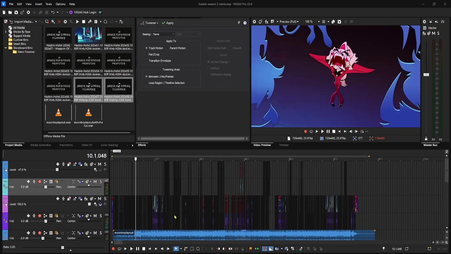Open the Insert menu

point(38,4)
